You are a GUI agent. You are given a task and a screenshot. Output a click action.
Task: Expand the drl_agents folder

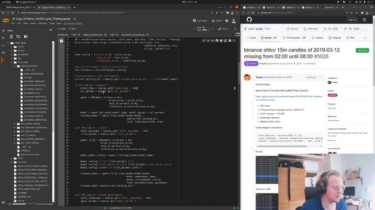tap(11, 54)
